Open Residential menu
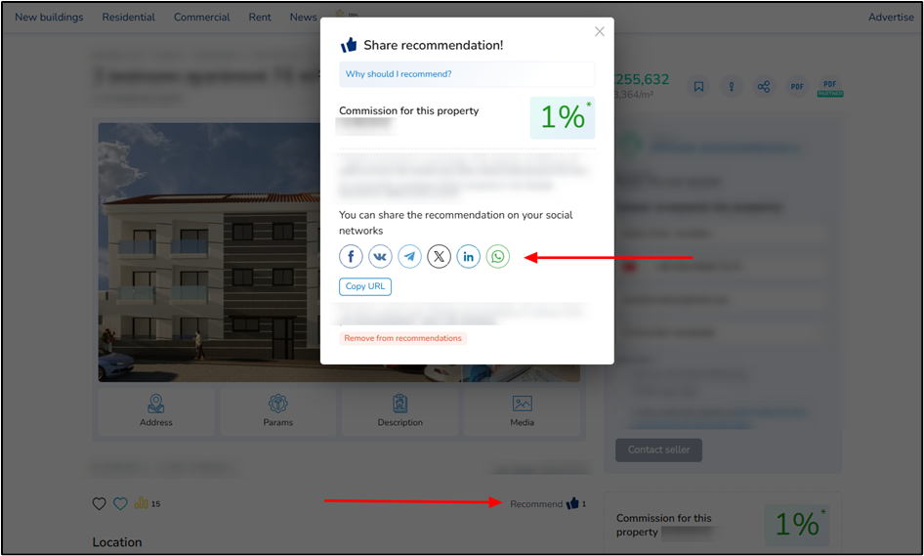The width and height of the screenshot is (924, 556). 129,17
